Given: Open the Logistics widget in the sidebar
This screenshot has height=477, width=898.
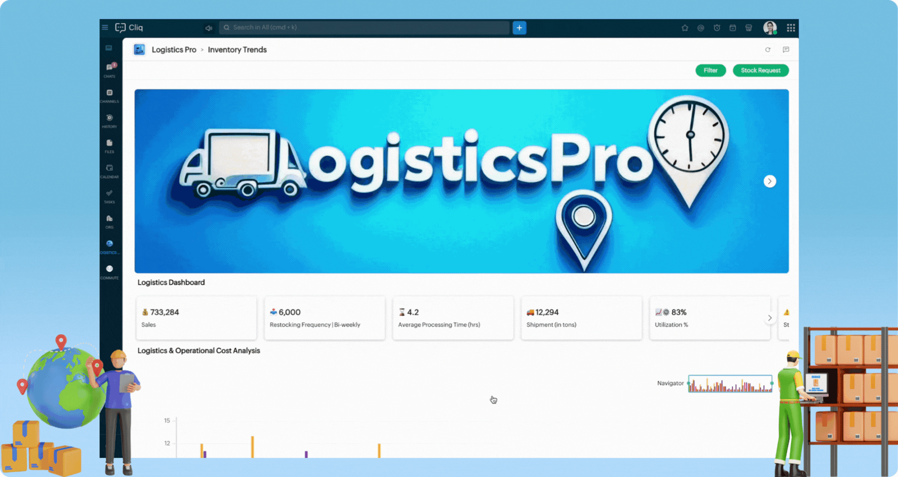Looking at the screenshot, I should tap(110, 247).
